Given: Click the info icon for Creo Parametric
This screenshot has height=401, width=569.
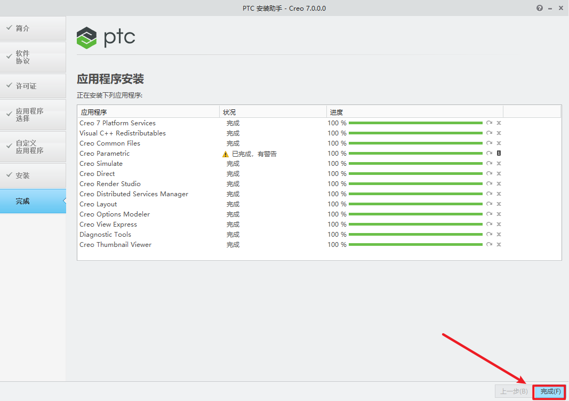Looking at the screenshot, I should point(499,154).
